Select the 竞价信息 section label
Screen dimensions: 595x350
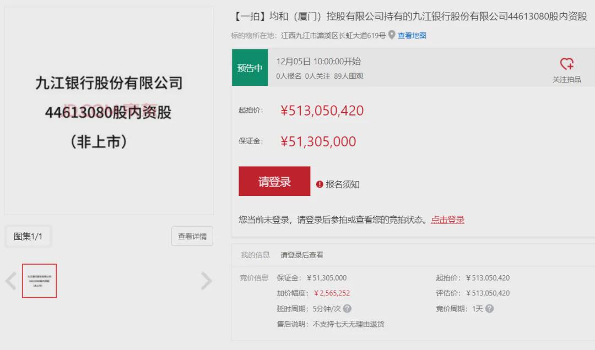pos(254,278)
